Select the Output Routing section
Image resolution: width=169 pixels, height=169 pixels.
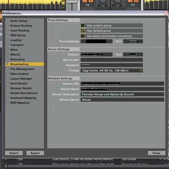pos(21,26)
